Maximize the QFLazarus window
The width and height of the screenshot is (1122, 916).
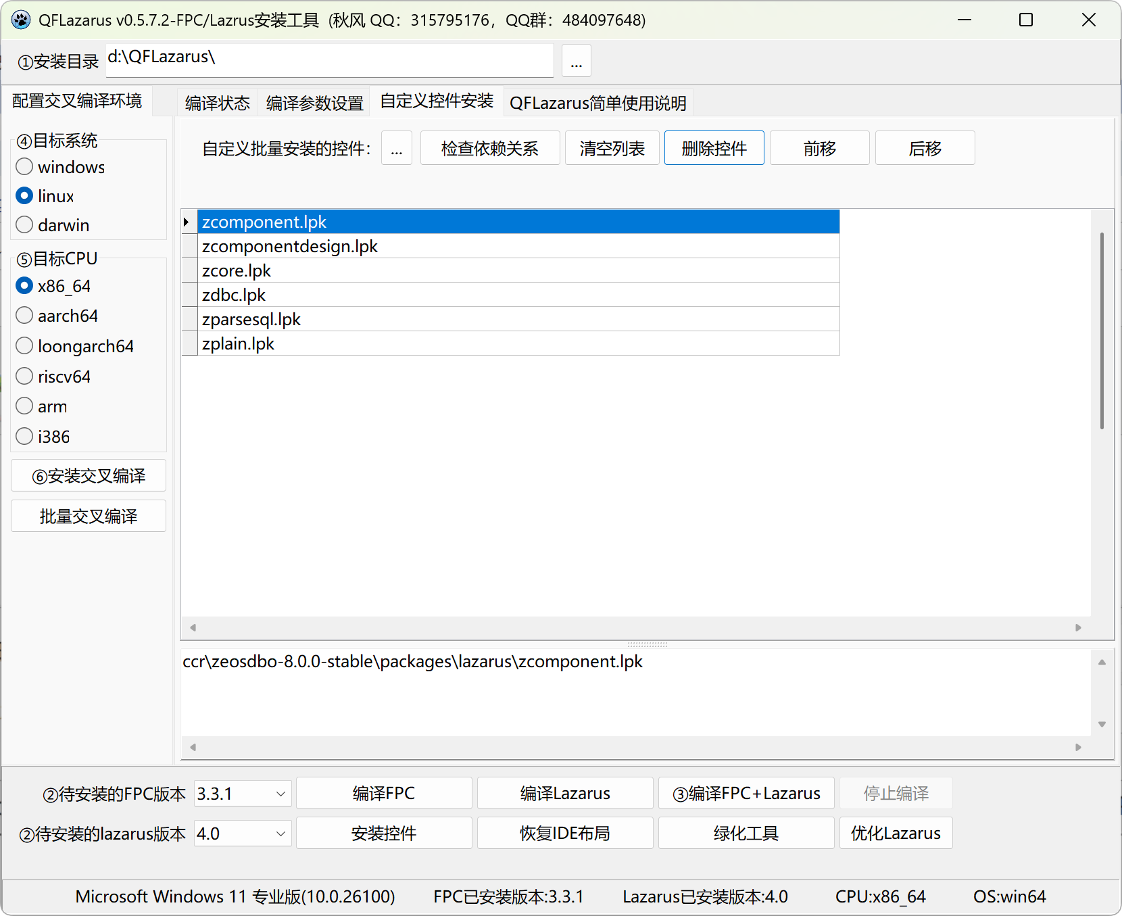point(1026,20)
